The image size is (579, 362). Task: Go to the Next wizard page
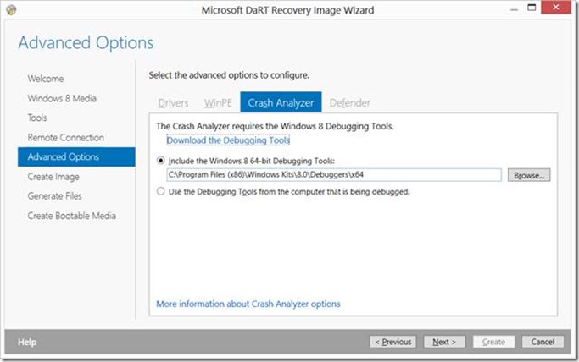click(444, 342)
